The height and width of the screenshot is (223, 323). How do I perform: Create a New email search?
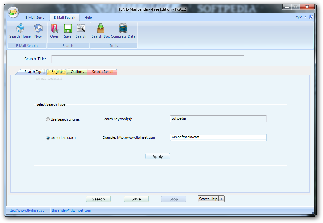pos(38,31)
